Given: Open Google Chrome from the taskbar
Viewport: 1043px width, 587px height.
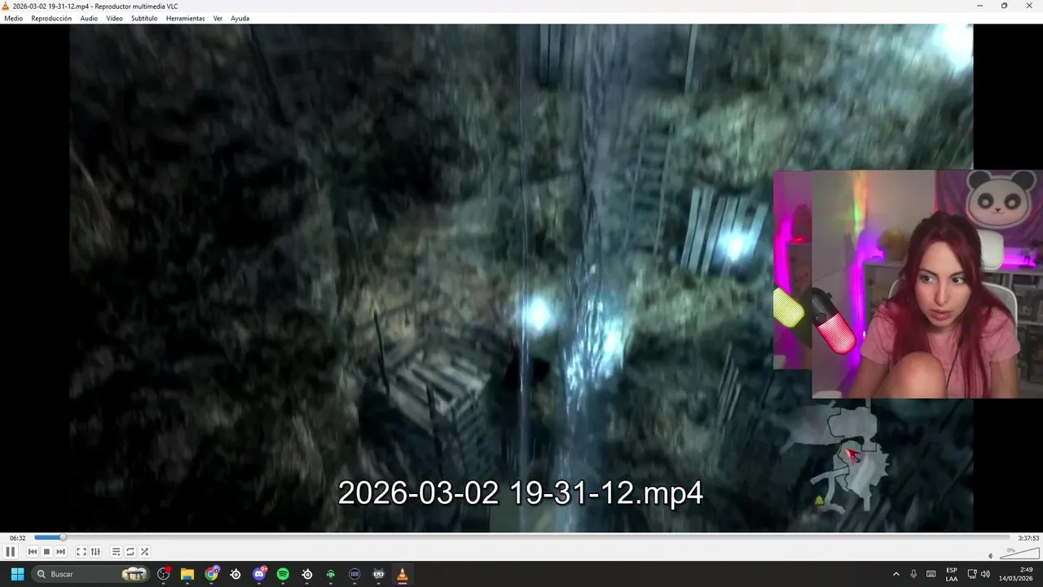Looking at the screenshot, I should click(212, 574).
